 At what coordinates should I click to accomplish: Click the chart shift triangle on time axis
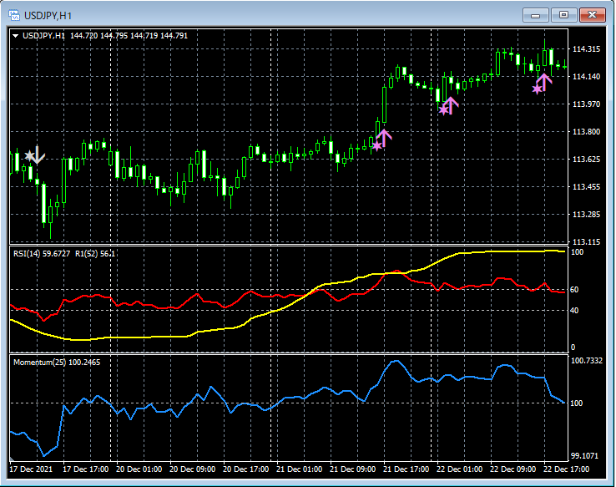pyautogui.click(x=13, y=459)
